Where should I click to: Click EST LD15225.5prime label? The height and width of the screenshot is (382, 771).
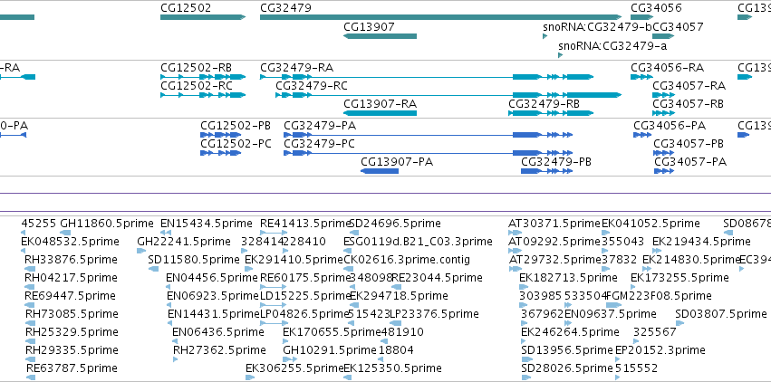pos(304,296)
